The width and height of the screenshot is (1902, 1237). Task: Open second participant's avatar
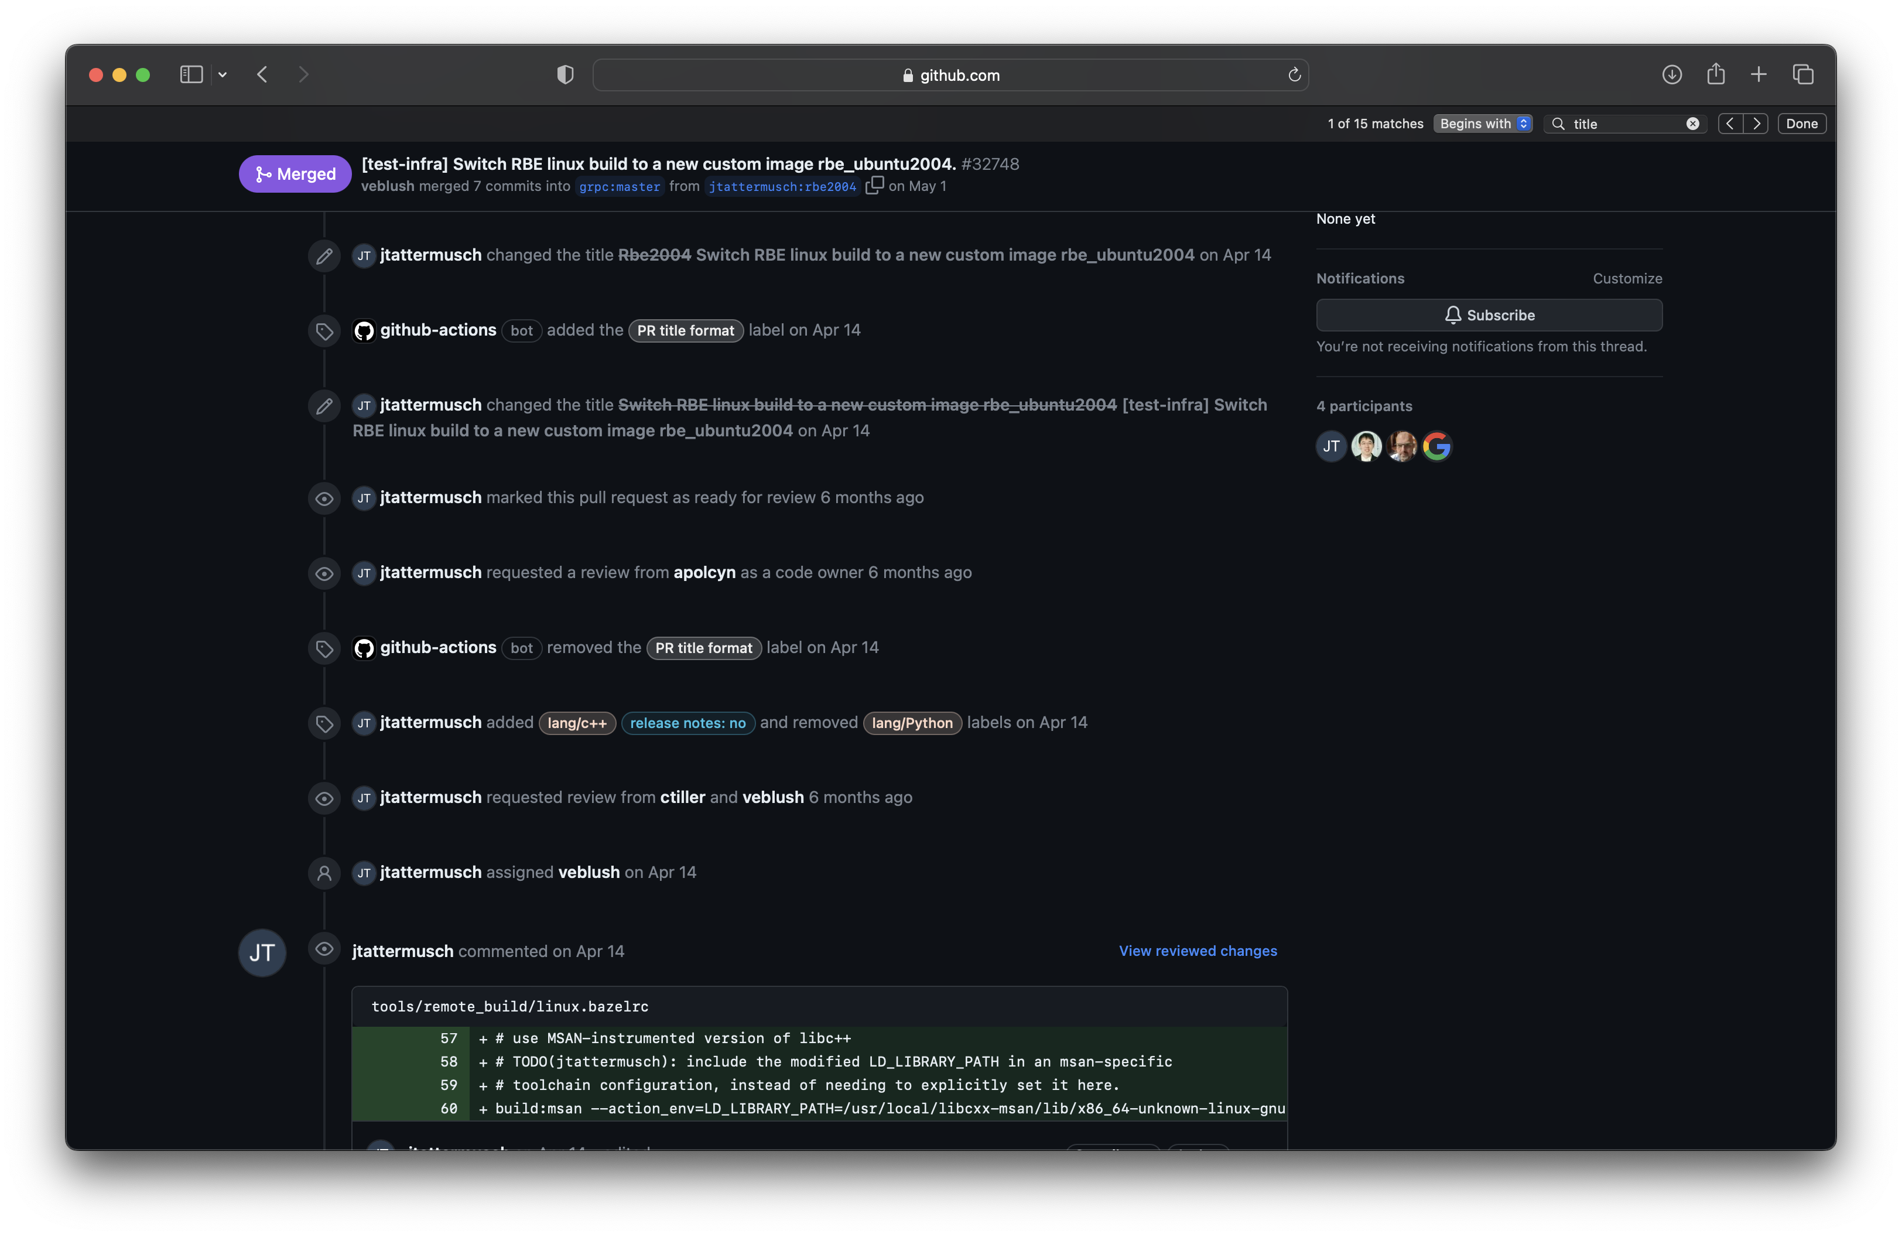1366,446
